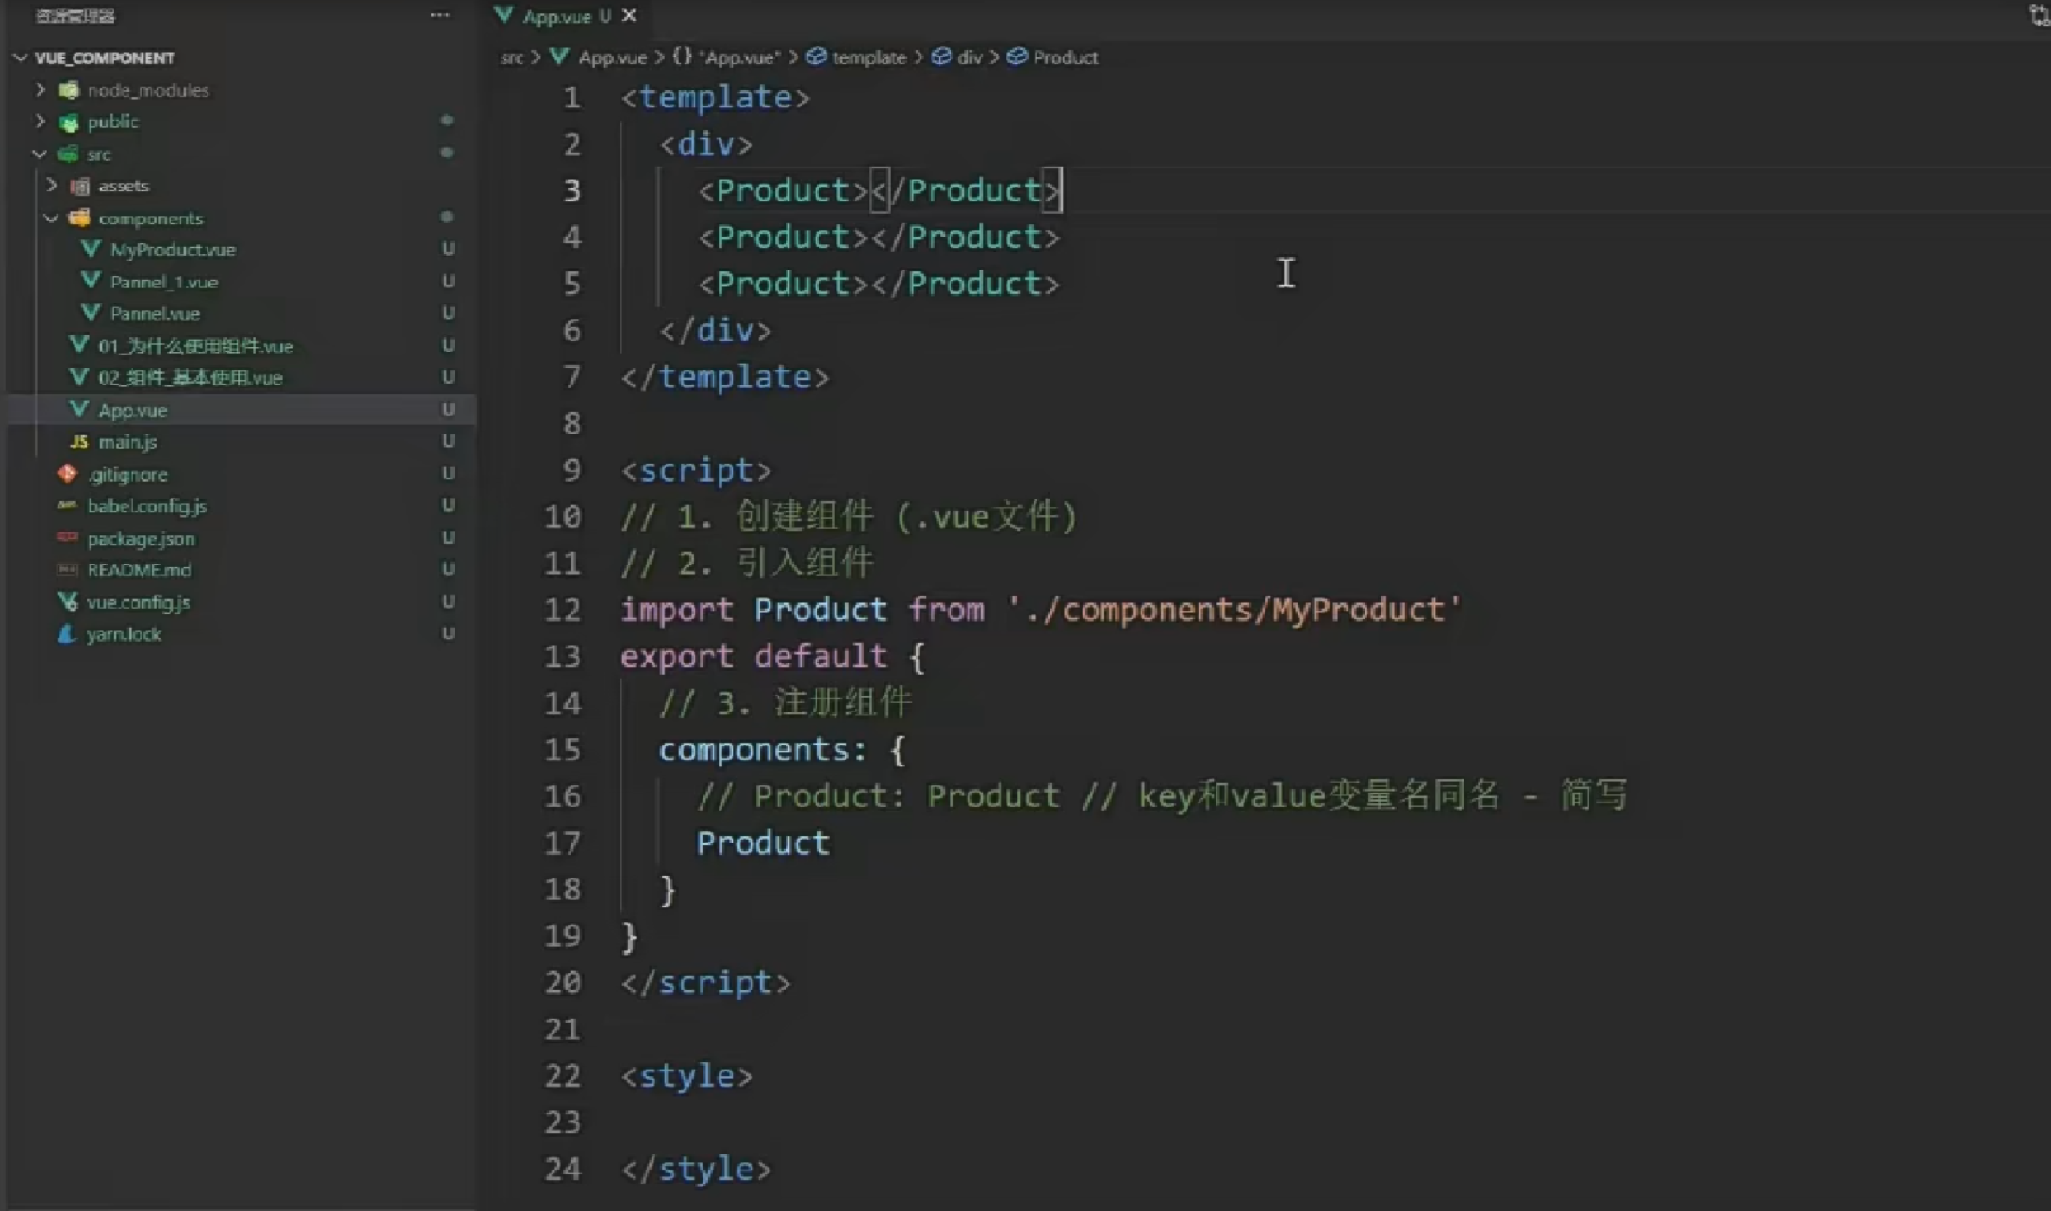The image size is (2051, 1211).
Task: Collapse the components folder
Action: tap(51, 219)
